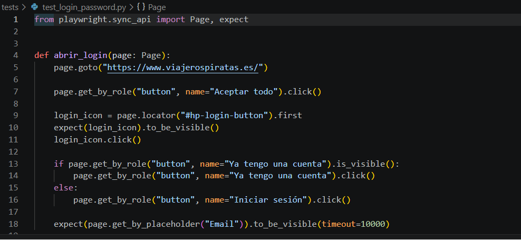Click the curly braces symbol icon
The height and width of the screenshot is (240, 521).
(x=141, y=7)
